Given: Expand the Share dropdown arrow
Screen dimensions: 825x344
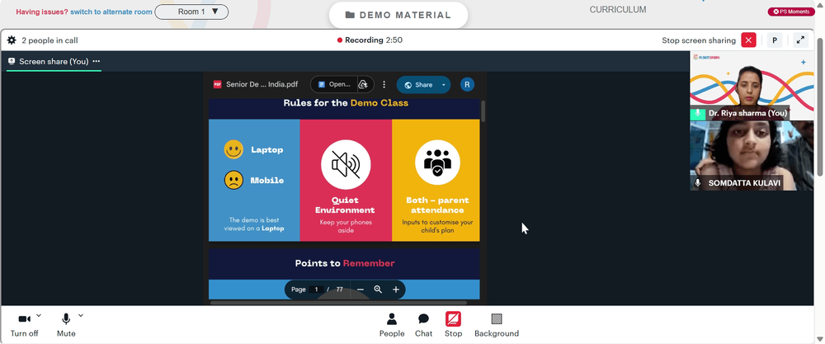Looking at the screenshot, I should point(444,85).
